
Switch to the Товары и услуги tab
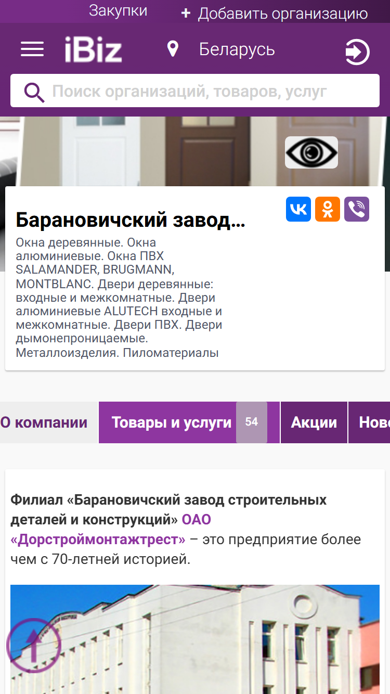pos(172,422)
